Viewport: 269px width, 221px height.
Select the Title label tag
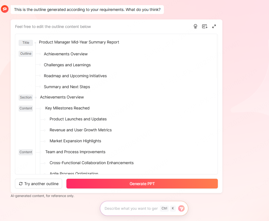(26, 43)
